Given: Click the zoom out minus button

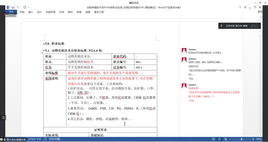Looking at the screenshot, I should [230, 139].
